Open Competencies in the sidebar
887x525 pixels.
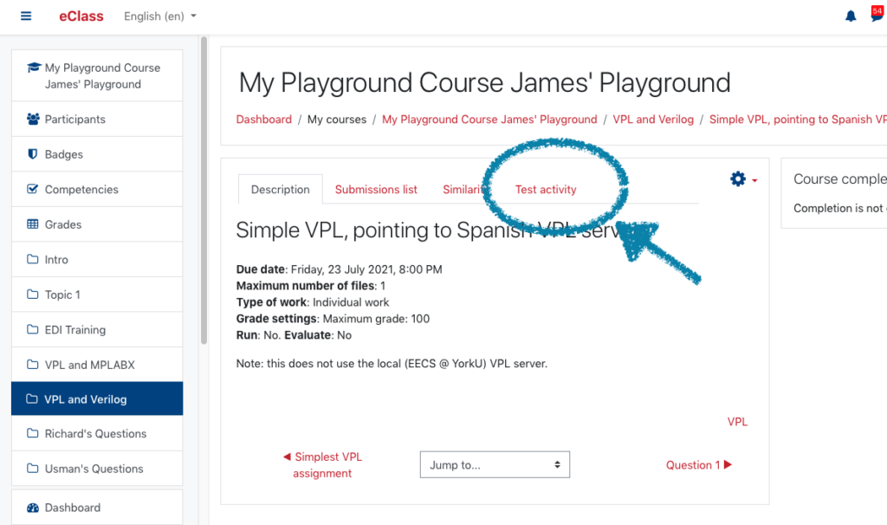coord(97,189)
